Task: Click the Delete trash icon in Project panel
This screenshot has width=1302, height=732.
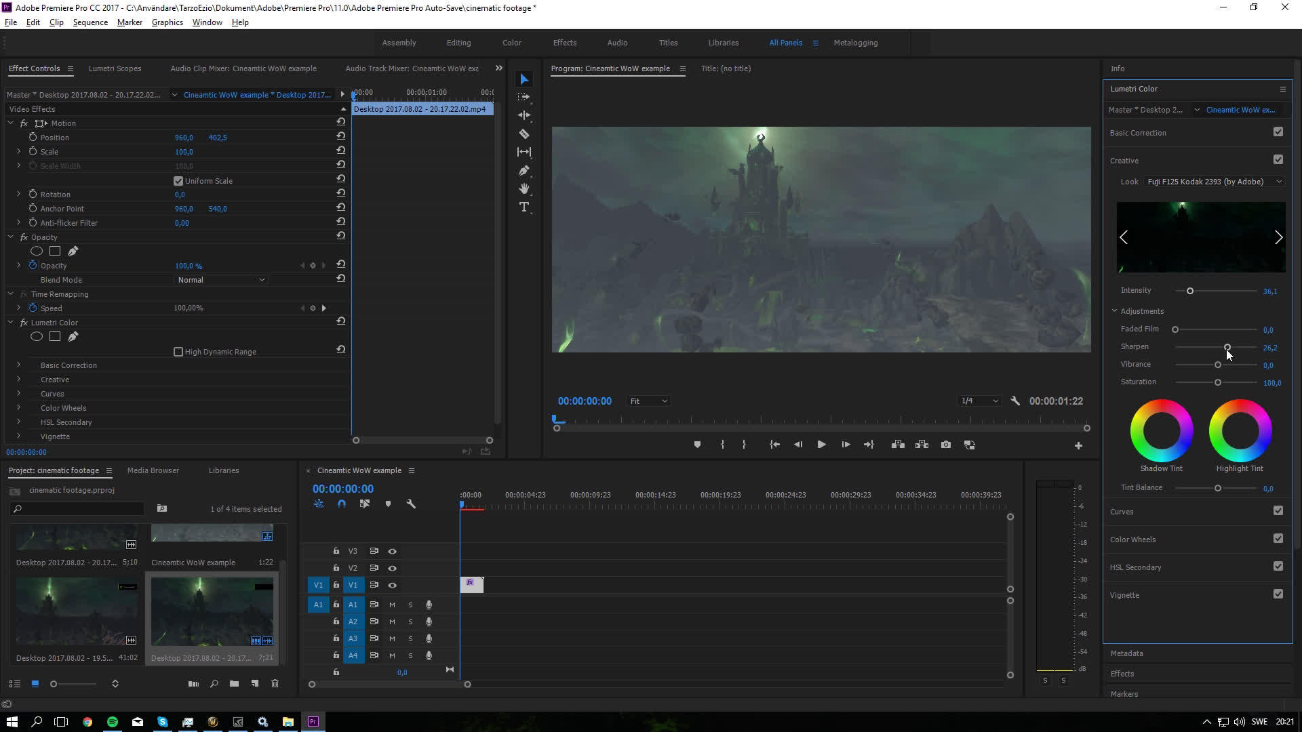Action: [275, 683]
